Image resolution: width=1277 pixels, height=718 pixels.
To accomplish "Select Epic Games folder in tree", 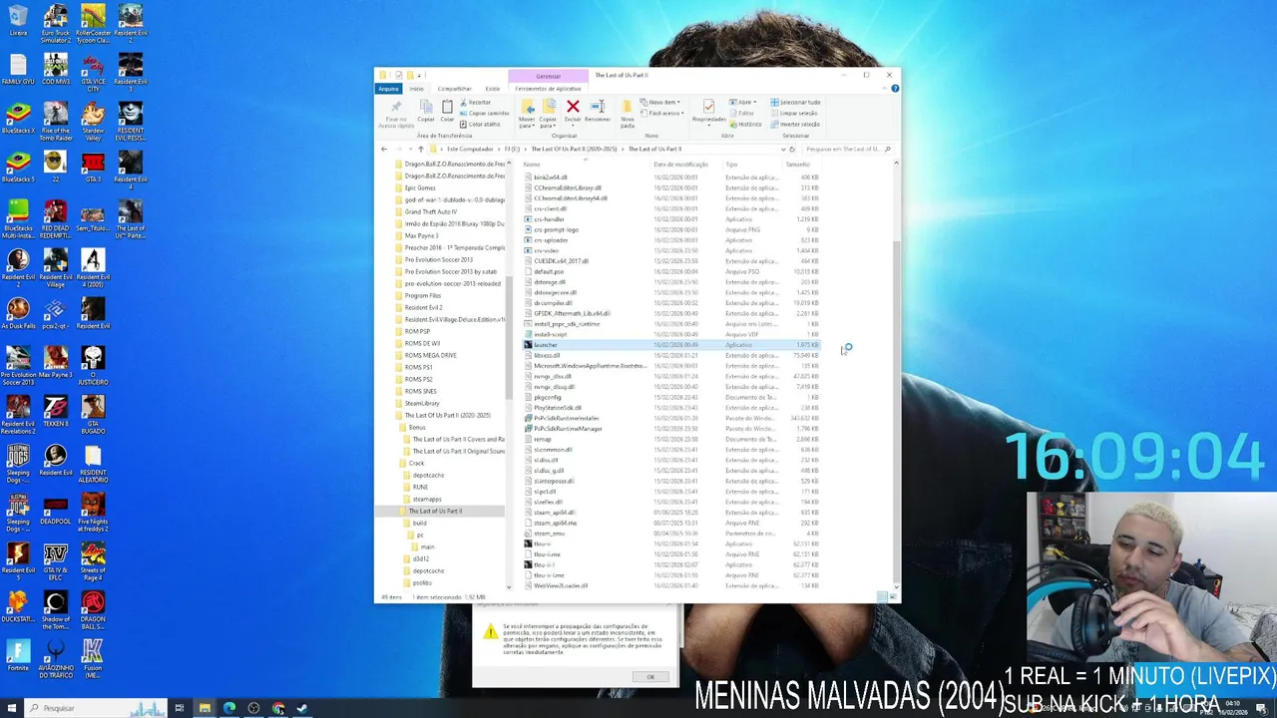I will [420, 187].
